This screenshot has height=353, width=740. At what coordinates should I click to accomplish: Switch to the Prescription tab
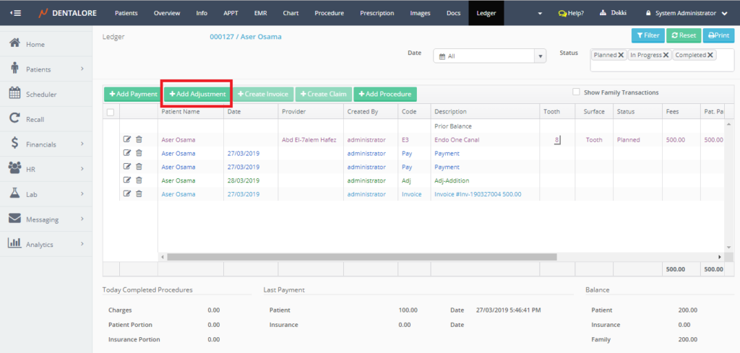click(377, 13)
